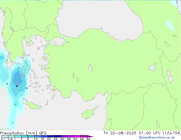
Task: Select the '35' legend value
Action: (69, 139)
